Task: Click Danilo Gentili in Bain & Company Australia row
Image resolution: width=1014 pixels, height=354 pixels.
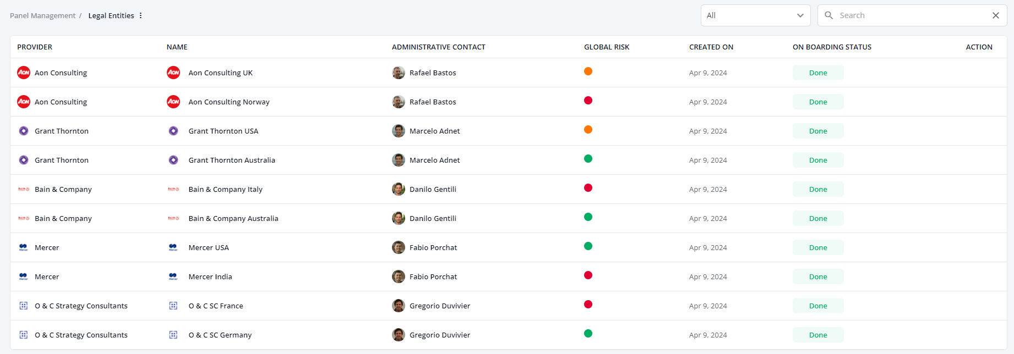Action: [433, 218]
